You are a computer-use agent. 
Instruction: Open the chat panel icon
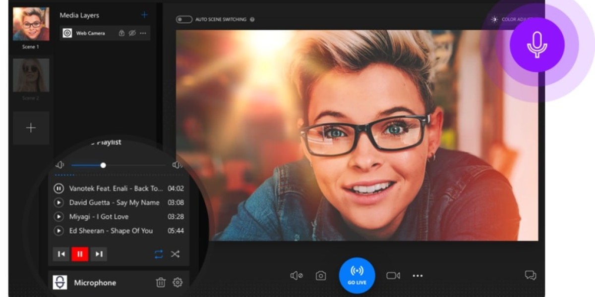531,275
